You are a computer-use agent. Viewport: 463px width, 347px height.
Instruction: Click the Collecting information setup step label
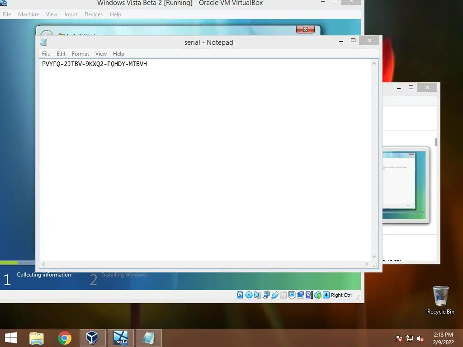point(44,275)
